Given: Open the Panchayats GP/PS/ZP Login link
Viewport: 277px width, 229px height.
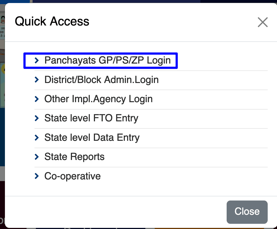Looking at the screenshot, I should pyautogui.click(x=108, y=60).
